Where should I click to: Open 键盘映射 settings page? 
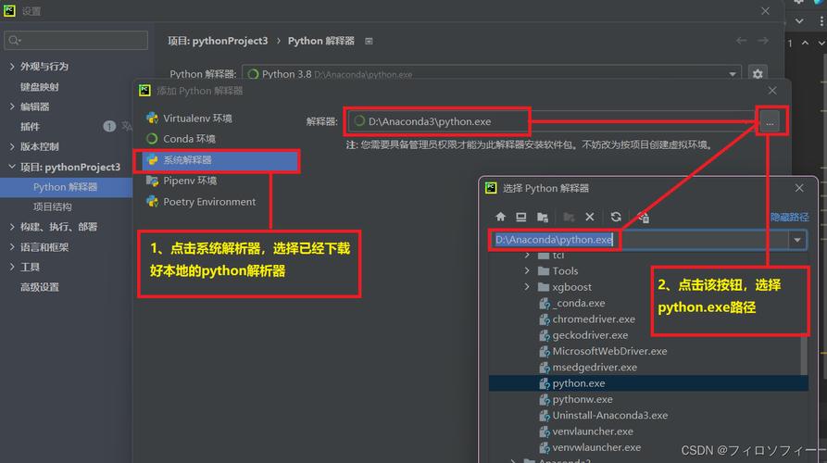click(40, 86)
